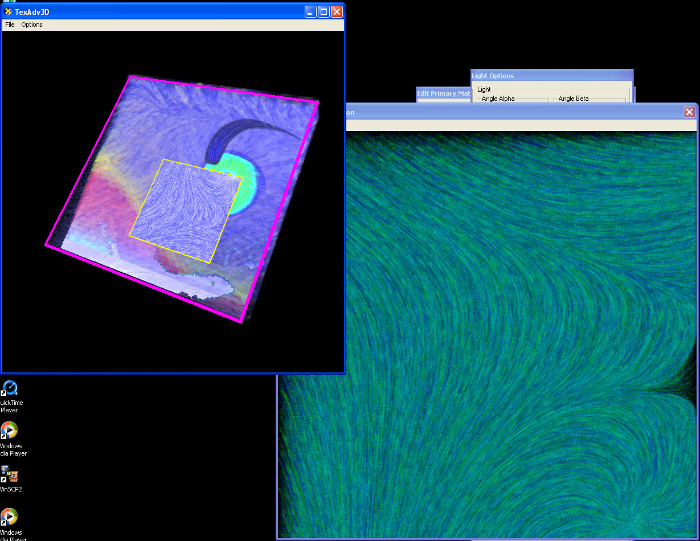Image resolution: width=700 pixels, height=541 pixels.
Task: Open Windows Media Player shortcut above WinSCP2
Action: pos(10,432)
